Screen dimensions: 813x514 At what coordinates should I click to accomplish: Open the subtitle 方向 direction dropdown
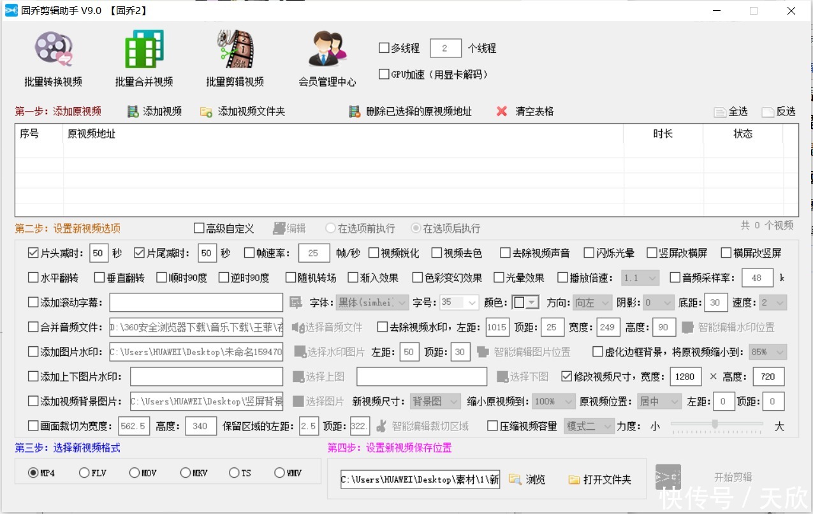(594, 302)
